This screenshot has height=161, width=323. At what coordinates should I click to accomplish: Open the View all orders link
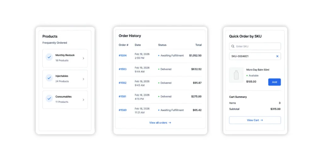160,123
